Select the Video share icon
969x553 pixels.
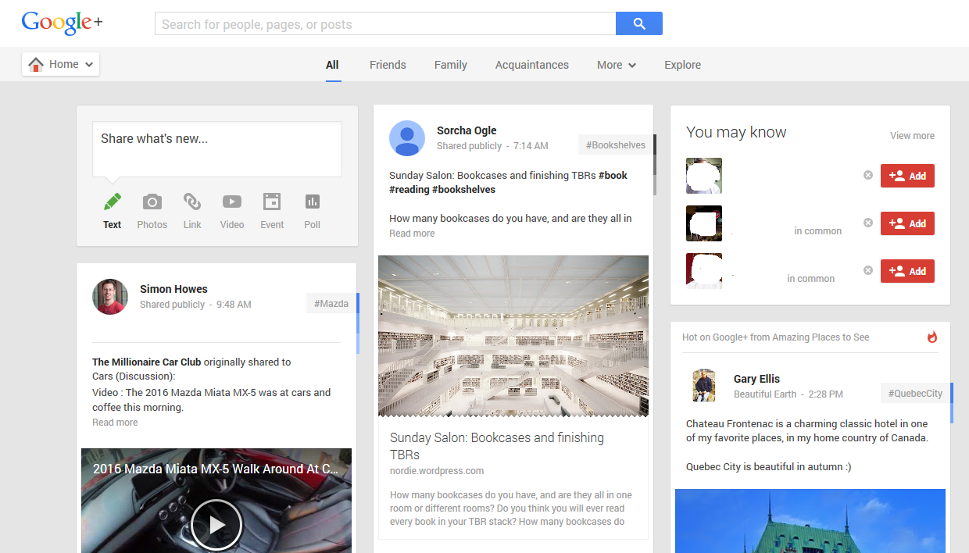coord(232,202)
